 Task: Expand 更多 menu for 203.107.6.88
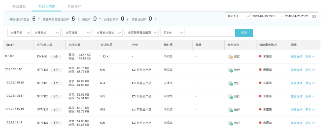[x=310, y=70]
